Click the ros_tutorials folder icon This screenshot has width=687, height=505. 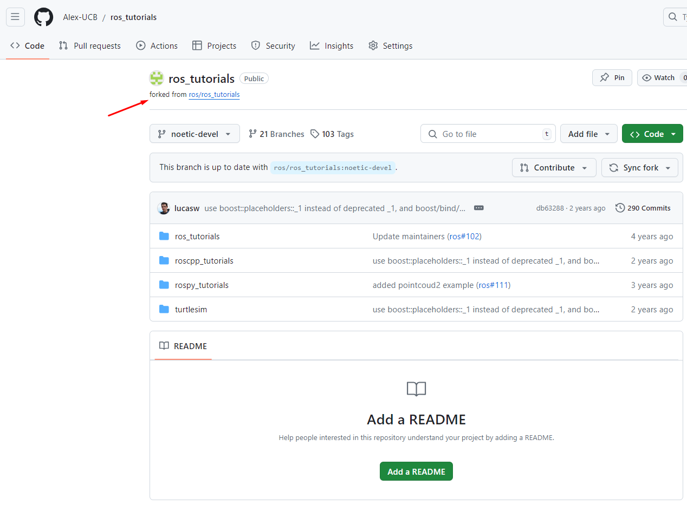tap(164, 236)
